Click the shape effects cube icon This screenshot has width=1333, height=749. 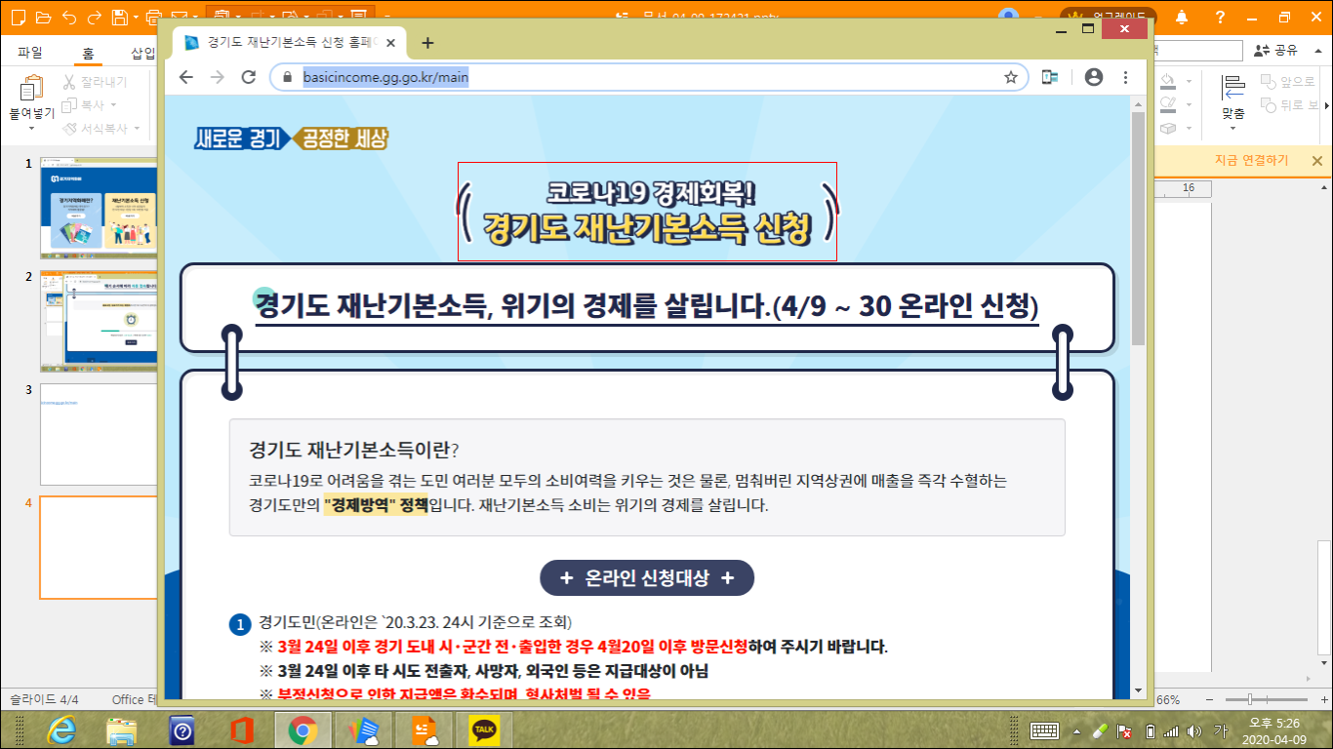pos(1168,128)
